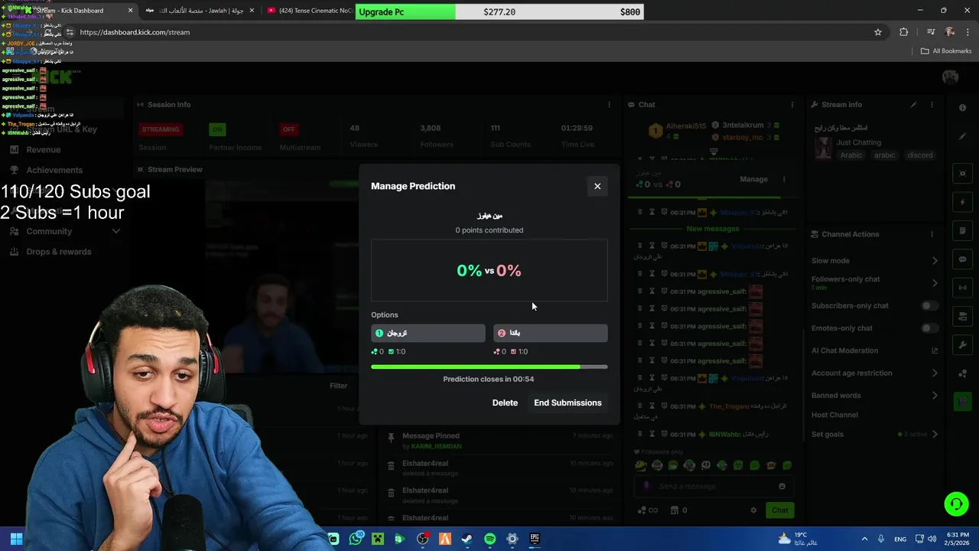Select prediction option 1
The width and height of the screenshot is (979, 551).
[x=428, y=333]
